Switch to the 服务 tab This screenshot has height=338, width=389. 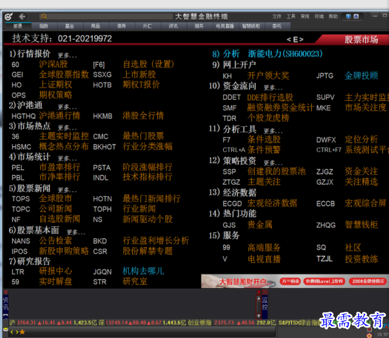[x=199, y=26]
